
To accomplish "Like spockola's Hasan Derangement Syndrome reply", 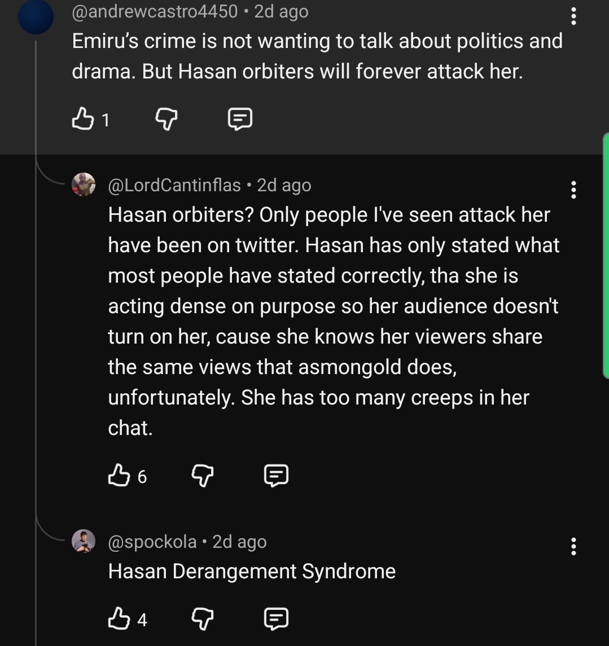I will pos(119,618).
